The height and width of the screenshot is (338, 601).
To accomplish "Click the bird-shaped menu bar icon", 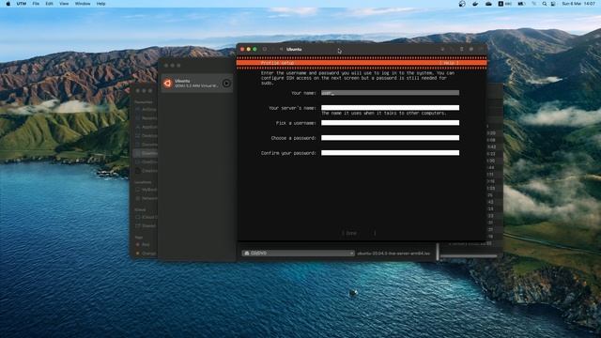I will point(475,4).
